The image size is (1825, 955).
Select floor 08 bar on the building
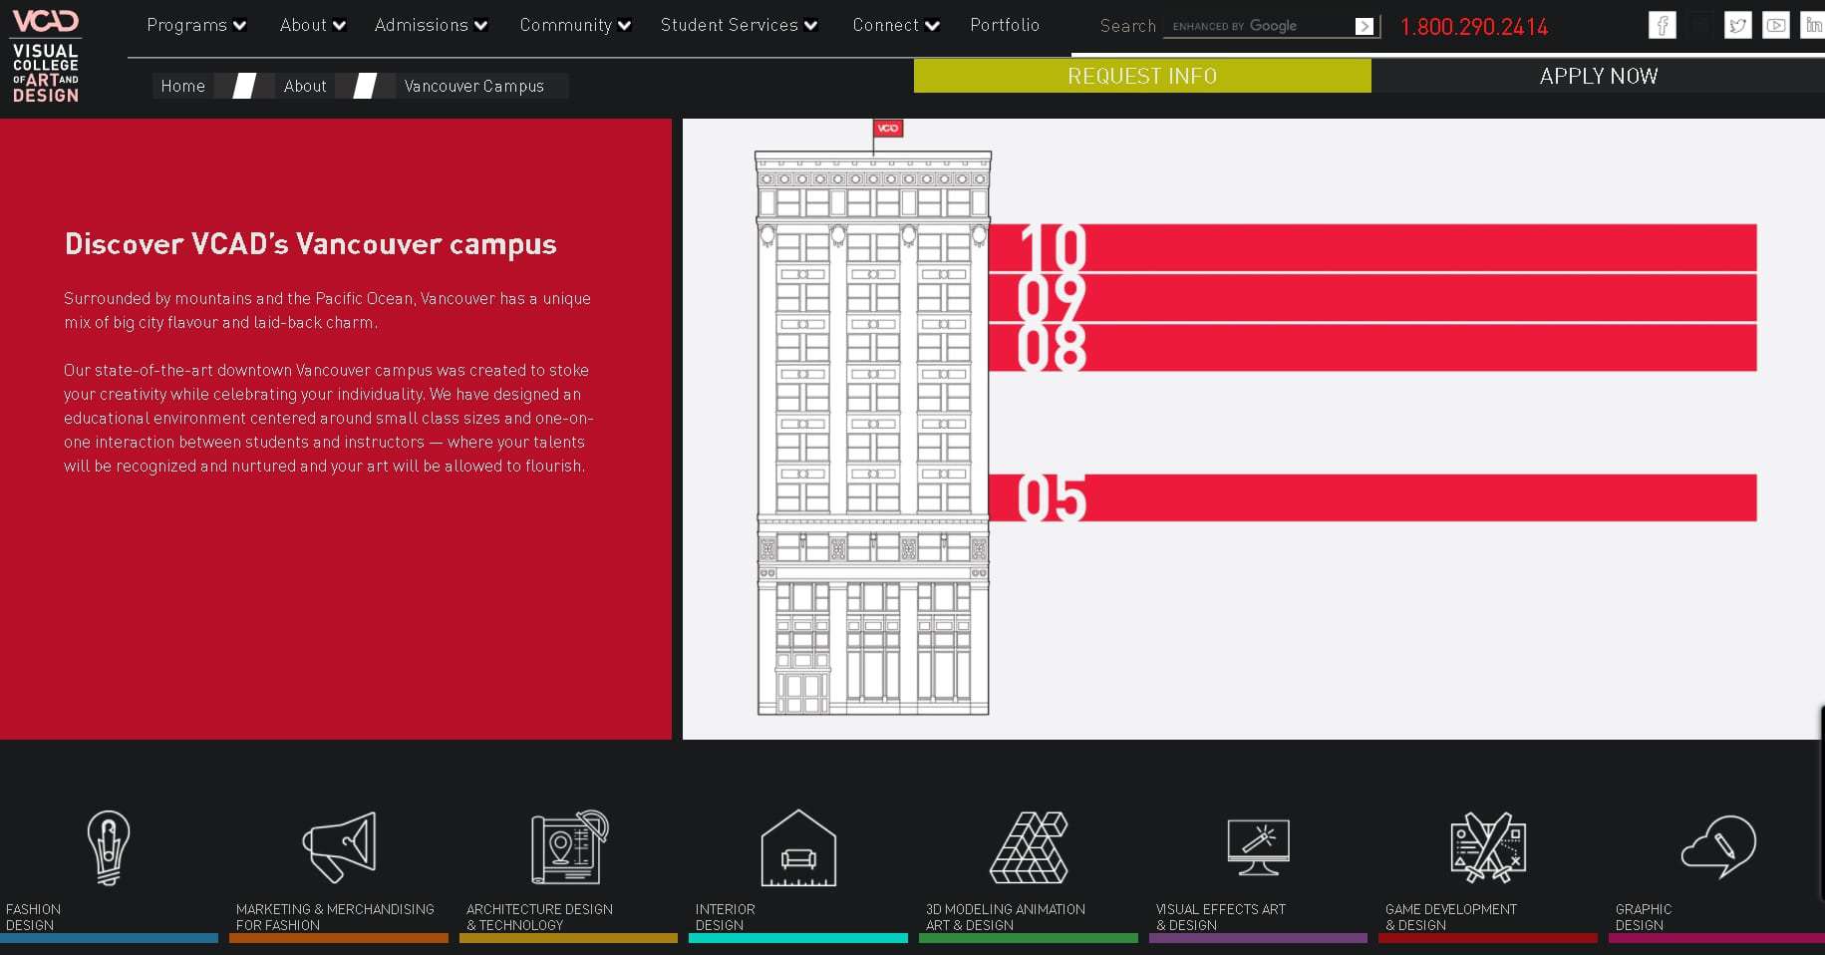1372,348
